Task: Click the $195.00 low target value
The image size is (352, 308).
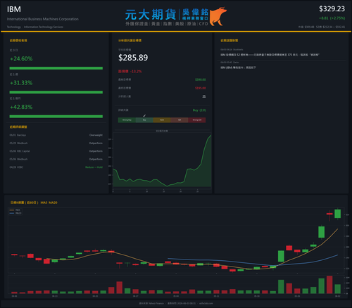Action: pyautogui.click(x=201, y=88)
